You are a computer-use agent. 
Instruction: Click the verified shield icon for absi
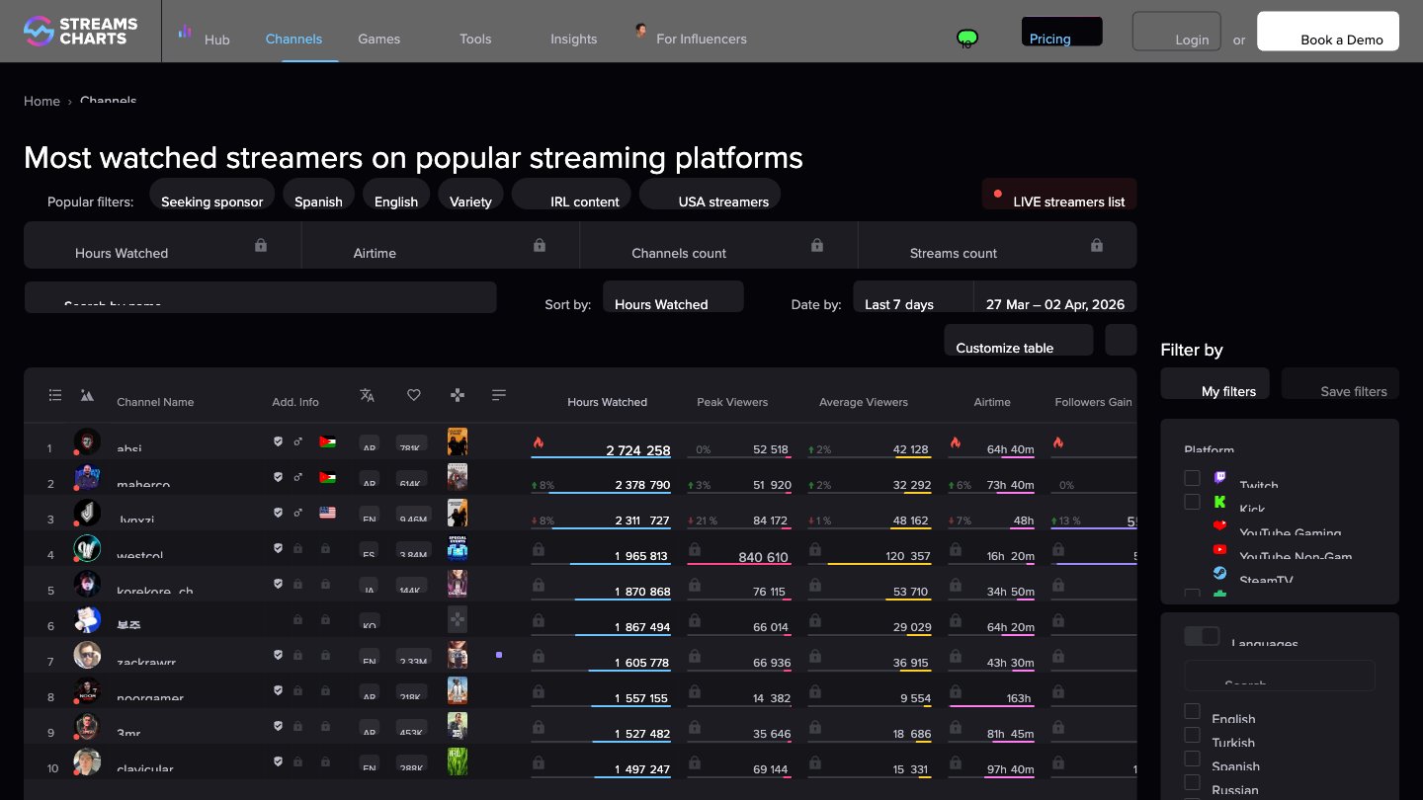[x=279, y=441]
